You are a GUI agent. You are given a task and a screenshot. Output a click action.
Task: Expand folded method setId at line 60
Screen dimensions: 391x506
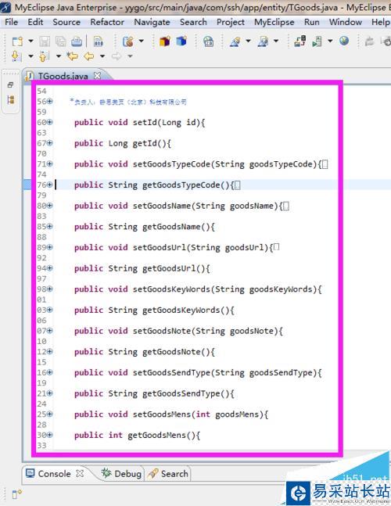(50, 122)
